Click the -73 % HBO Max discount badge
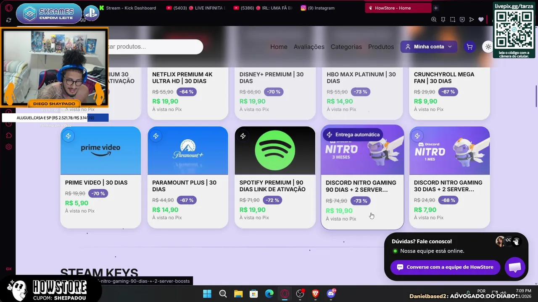538x302 pixels. click(x=360, y=92)
